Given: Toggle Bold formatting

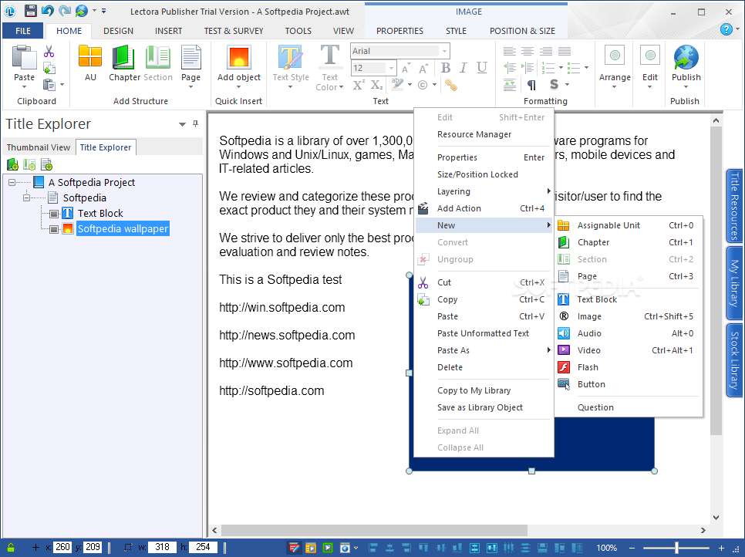Looking at the screenshot, I should tap(446, 68).
